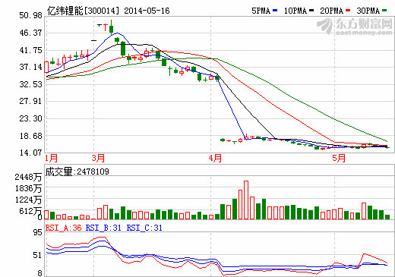Screen dimensions: 395x277
Task: Click the RSI_A:36 indicator label
Action: coord(64,228)
